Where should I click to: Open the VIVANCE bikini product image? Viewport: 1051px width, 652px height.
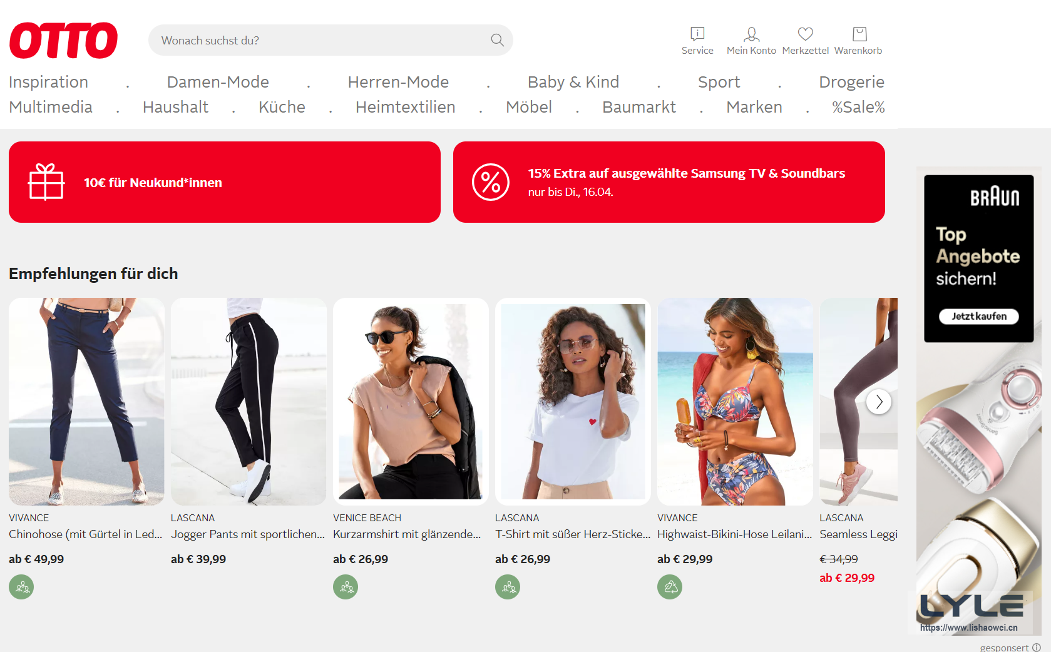click(735, 402)
